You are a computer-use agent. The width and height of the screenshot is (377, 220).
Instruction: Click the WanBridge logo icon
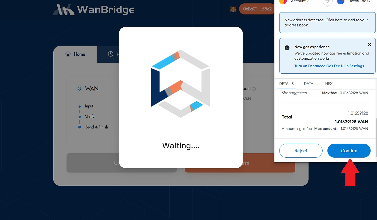pos(64,10)
